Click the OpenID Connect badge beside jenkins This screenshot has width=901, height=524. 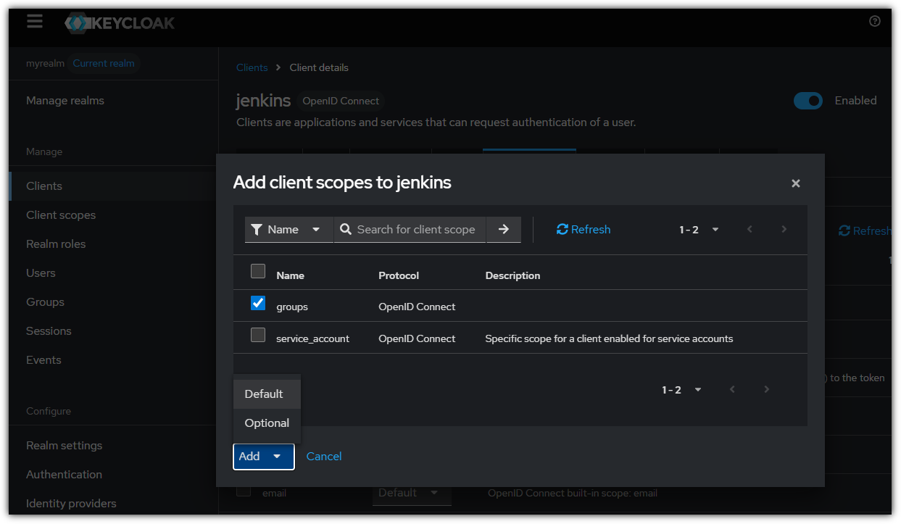point(341,101)
